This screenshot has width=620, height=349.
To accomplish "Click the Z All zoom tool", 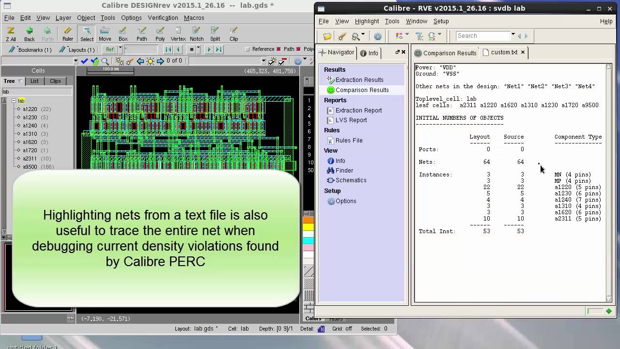I will [11, 34].
